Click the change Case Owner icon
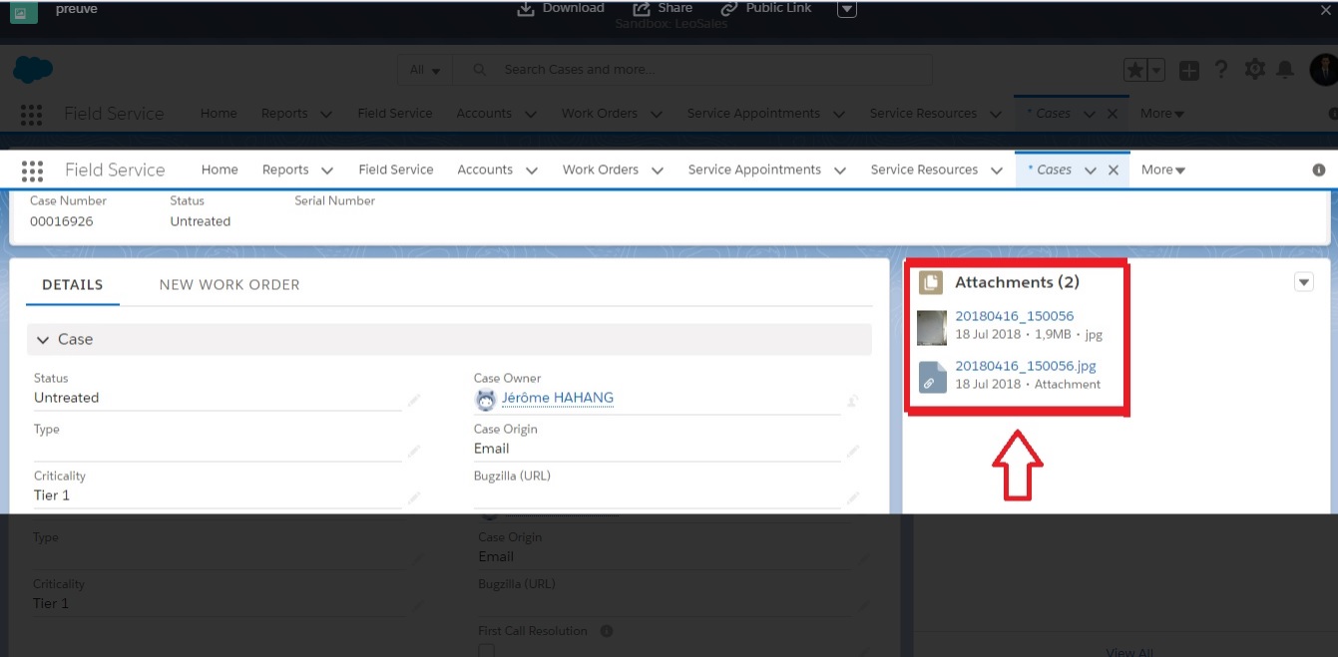1338x657 pixels. [852, 401]
